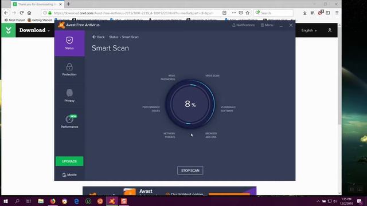The height and width of the screenshot is (206, 367).
Task: Open Avast from taskbar
Action: pyautogui.click(x=112, y=201)
